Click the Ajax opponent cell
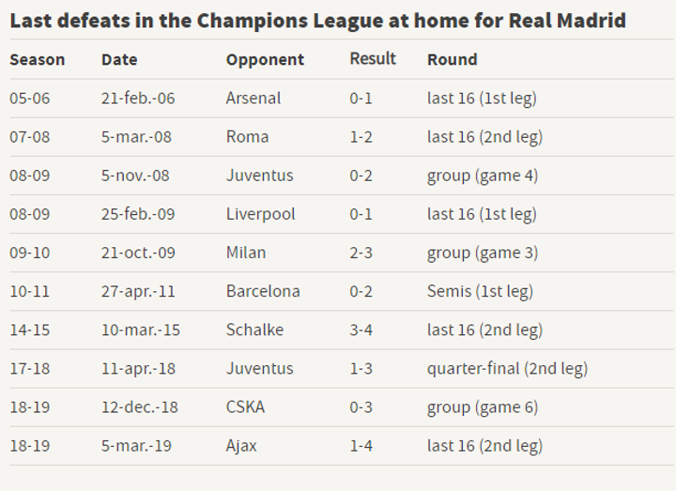This screenshot has height=491, width=676. click(x=241, y=445)
